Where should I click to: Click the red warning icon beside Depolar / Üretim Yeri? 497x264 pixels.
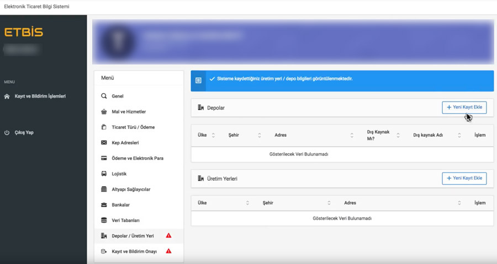pos(168,235)
